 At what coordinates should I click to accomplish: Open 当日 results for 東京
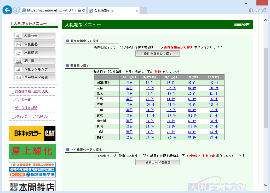[x=129, y=116]
